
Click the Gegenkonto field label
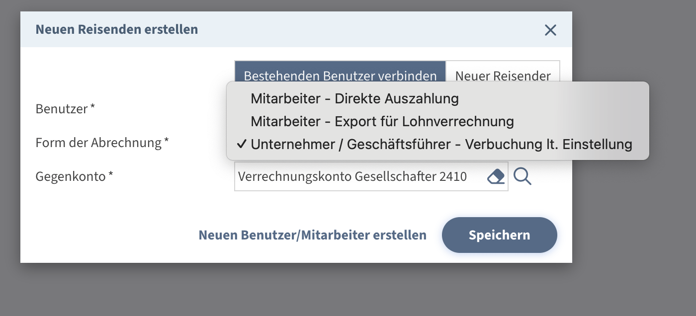(x=70, y=176)
